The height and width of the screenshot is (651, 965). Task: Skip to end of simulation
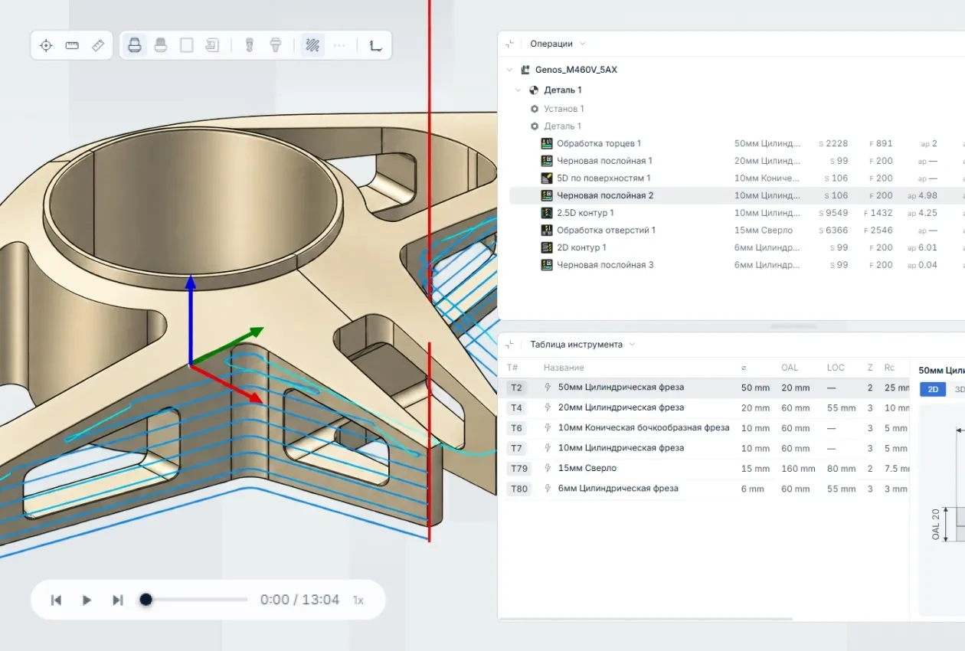pos(117,600)
